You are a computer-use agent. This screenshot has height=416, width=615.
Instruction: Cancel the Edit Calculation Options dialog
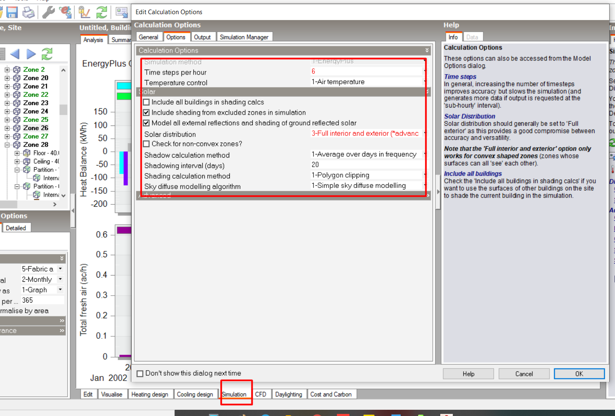coord(524,374)
